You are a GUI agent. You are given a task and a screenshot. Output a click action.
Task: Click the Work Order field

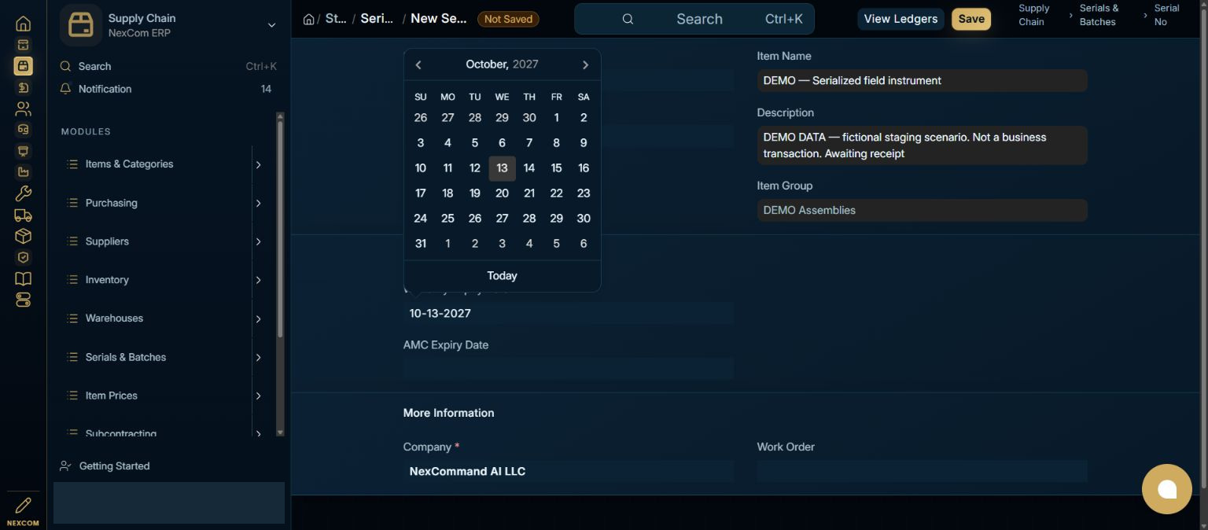coord(923,471)
